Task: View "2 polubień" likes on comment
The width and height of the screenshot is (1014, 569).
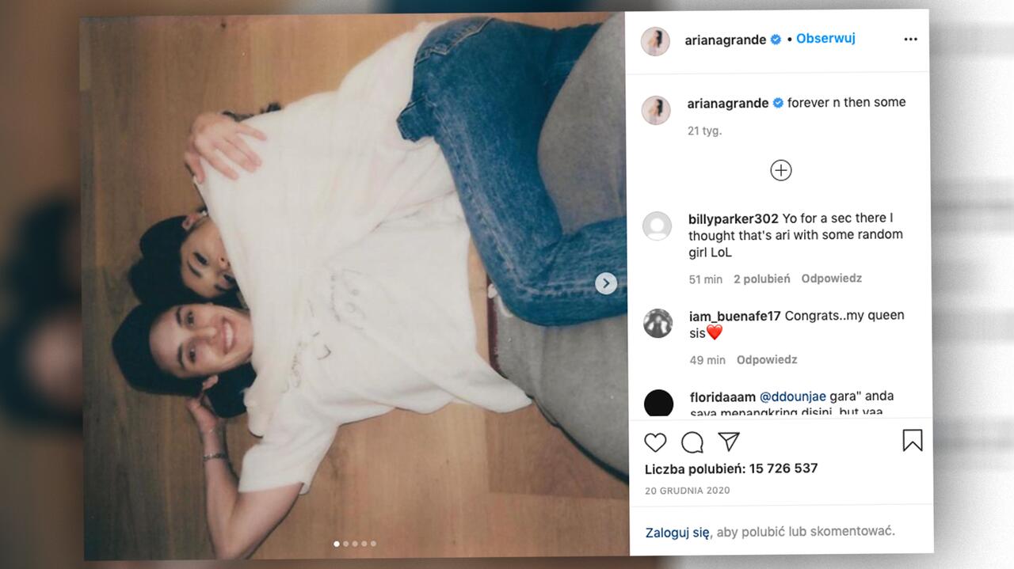Action: tap(761, 279)
